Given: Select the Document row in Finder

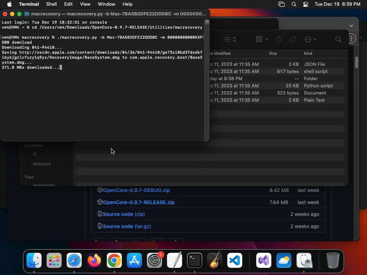Looking at the screenshot, I should [277, 93].
